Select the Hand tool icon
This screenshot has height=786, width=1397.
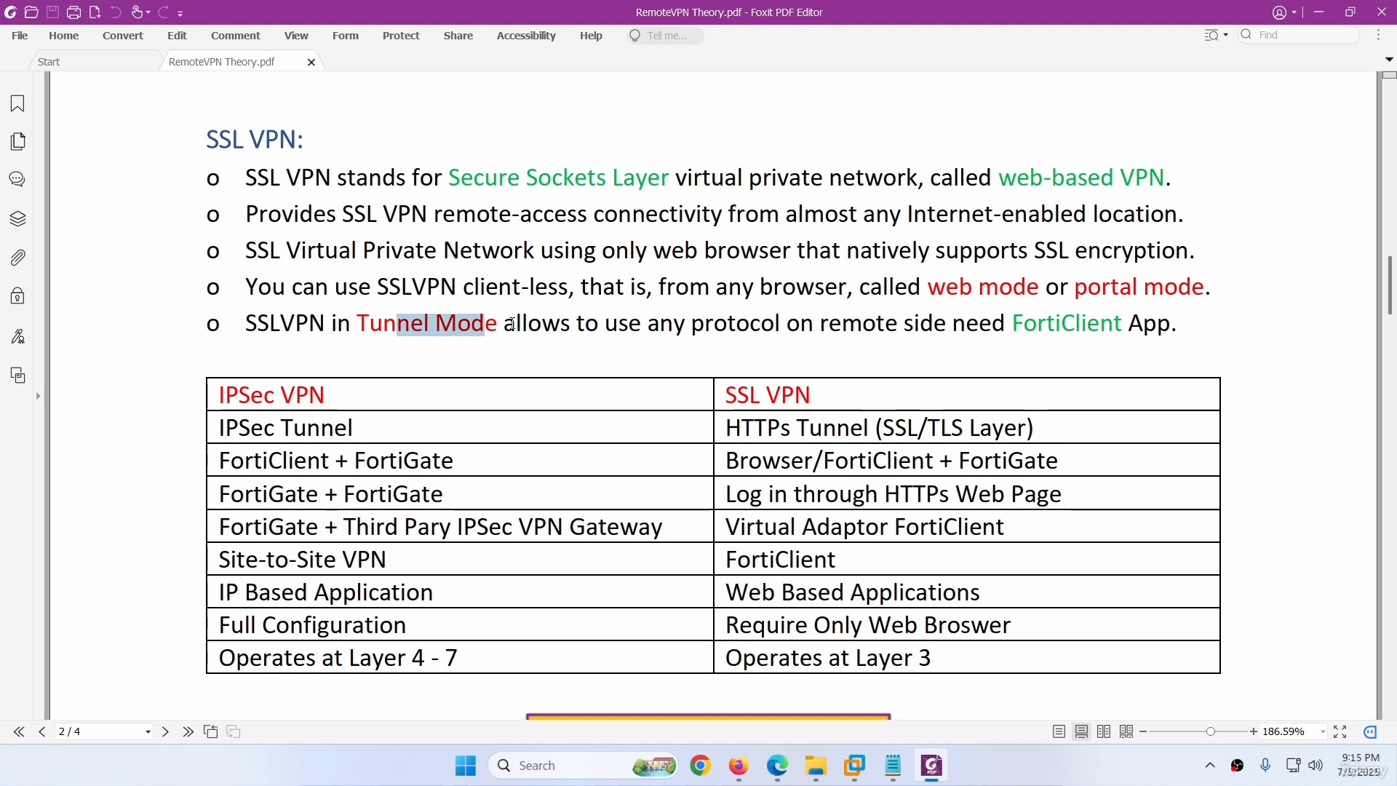tap(137, 12)
